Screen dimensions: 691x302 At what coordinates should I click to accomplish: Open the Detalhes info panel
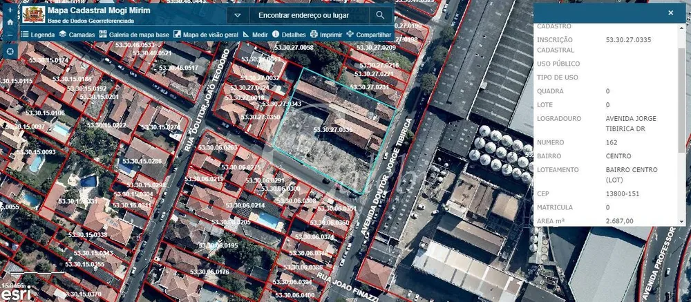(x=289, y=35)
